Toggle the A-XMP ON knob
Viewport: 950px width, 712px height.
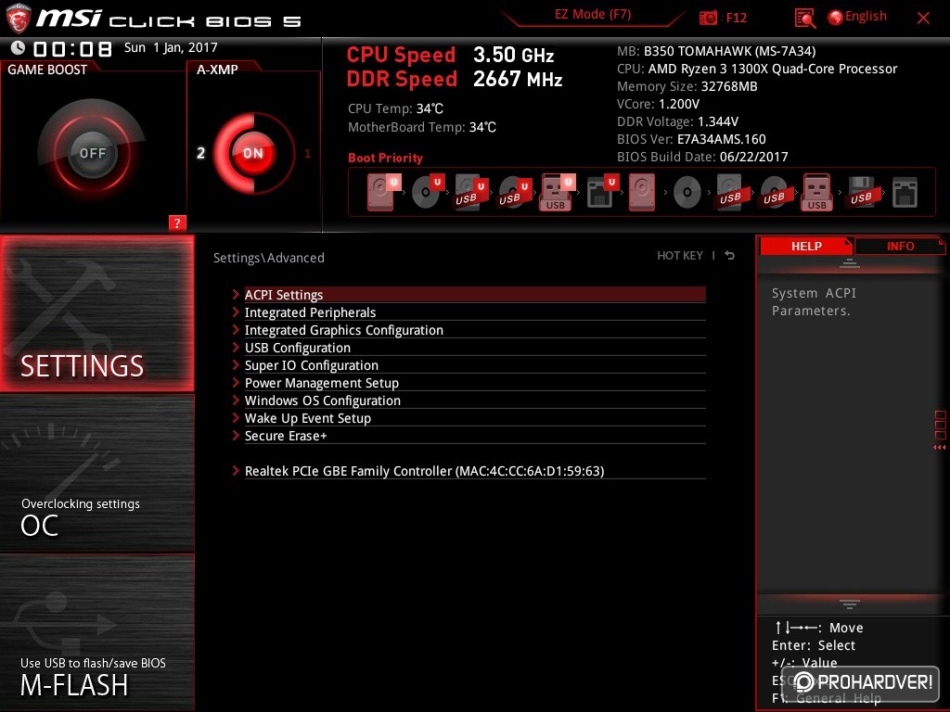[x=253, y=153]
